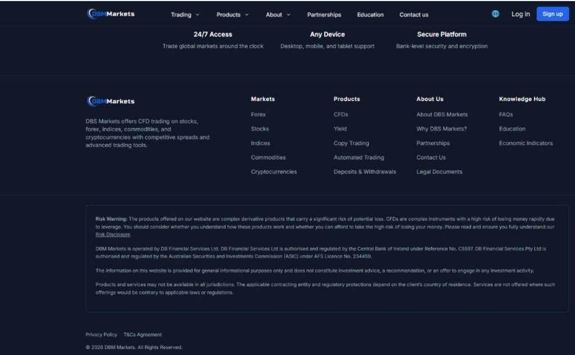
Task: Click the globe language icon
Action: [x=495, y=14]
